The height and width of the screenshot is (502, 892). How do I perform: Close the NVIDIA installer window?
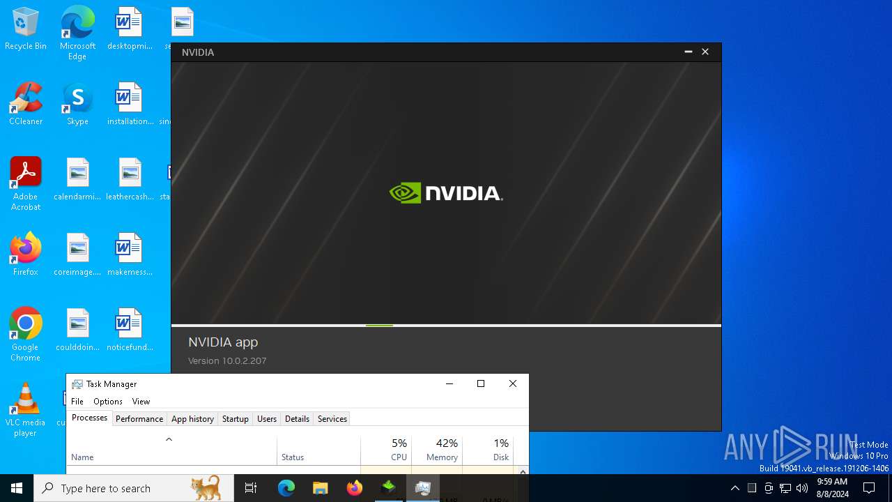705,52
